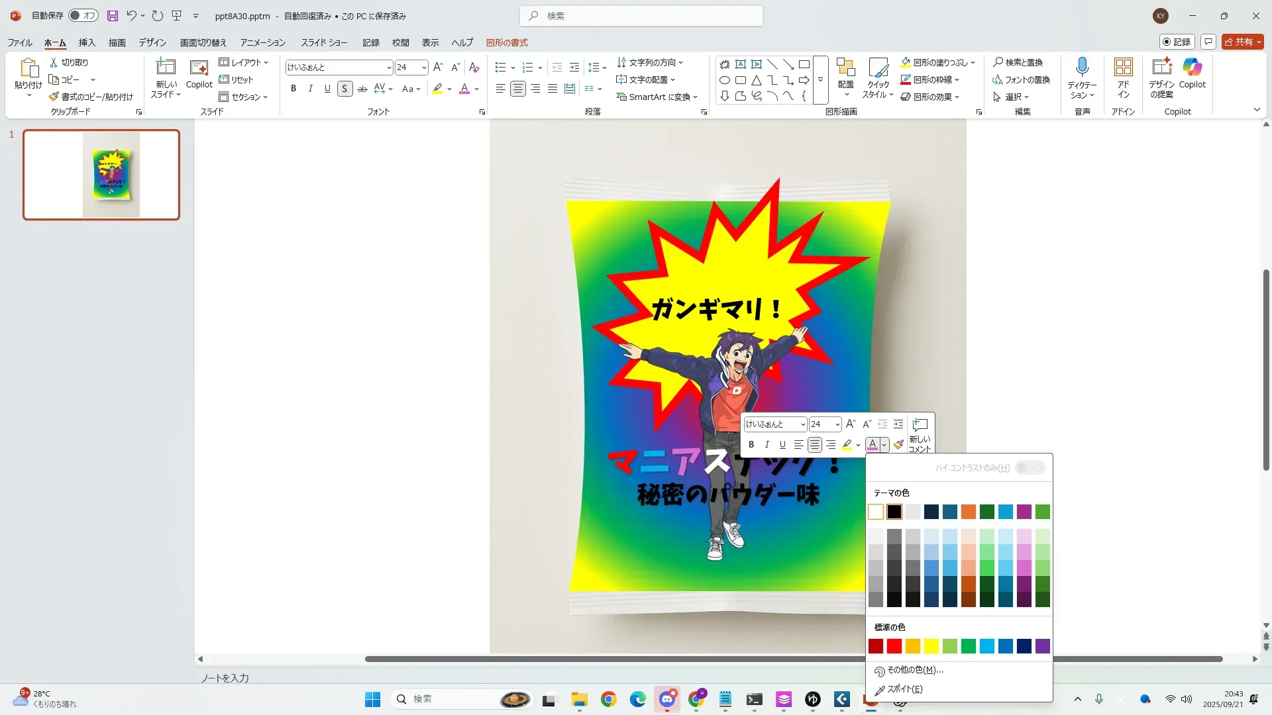Click More Colors option
1272x715 pixels.
915,670
